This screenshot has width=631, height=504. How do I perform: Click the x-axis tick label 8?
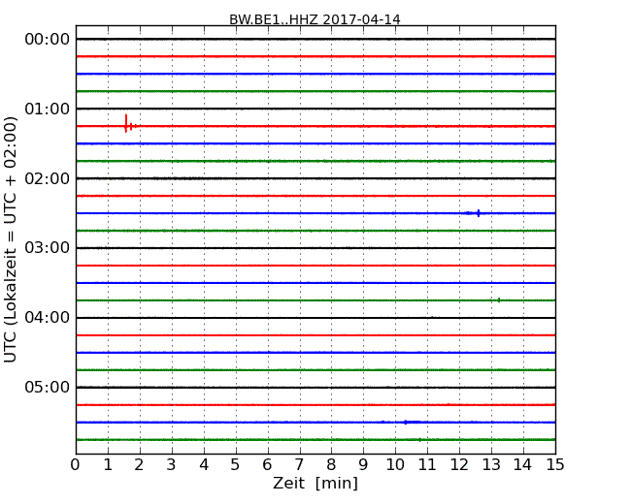(331, 465)
